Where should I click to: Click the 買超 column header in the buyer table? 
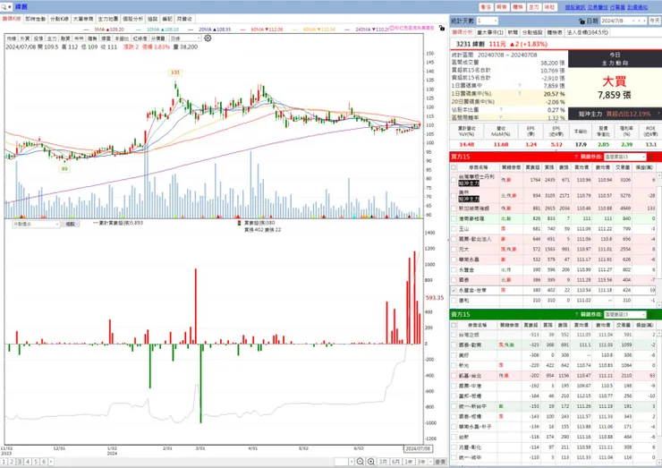[532, 167]
